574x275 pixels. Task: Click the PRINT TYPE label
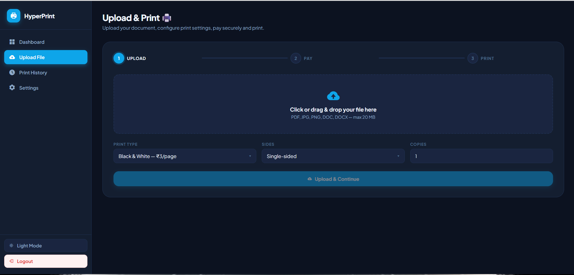pyautogui.click(x=125, y=144)
